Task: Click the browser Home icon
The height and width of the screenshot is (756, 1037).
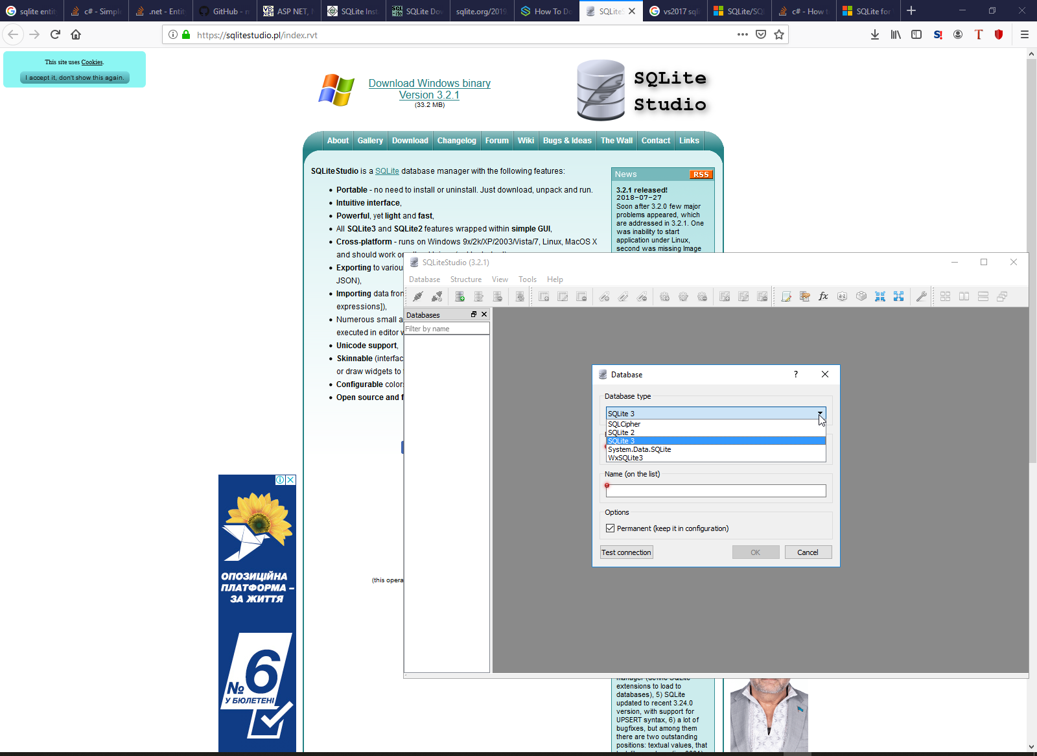Action: 76,34
